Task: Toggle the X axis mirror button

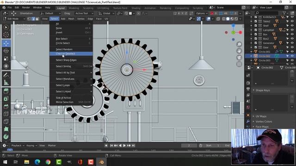Action: click(179, 13)
